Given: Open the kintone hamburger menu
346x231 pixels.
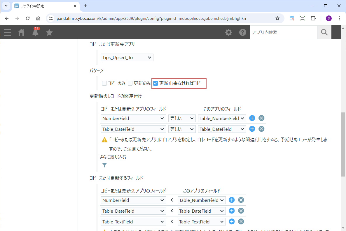Looking at the screenshot, I should coord(7,32).
